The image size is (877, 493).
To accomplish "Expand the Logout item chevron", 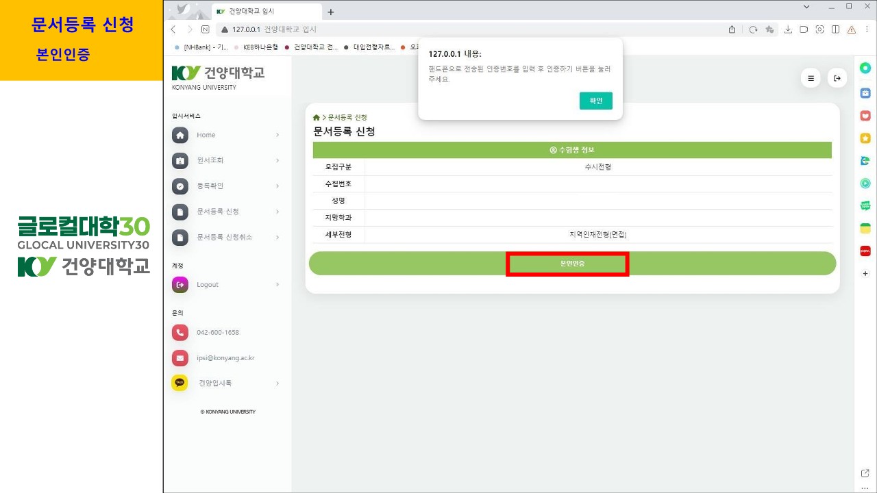I will pyautogui.click(x=277, y=285).
